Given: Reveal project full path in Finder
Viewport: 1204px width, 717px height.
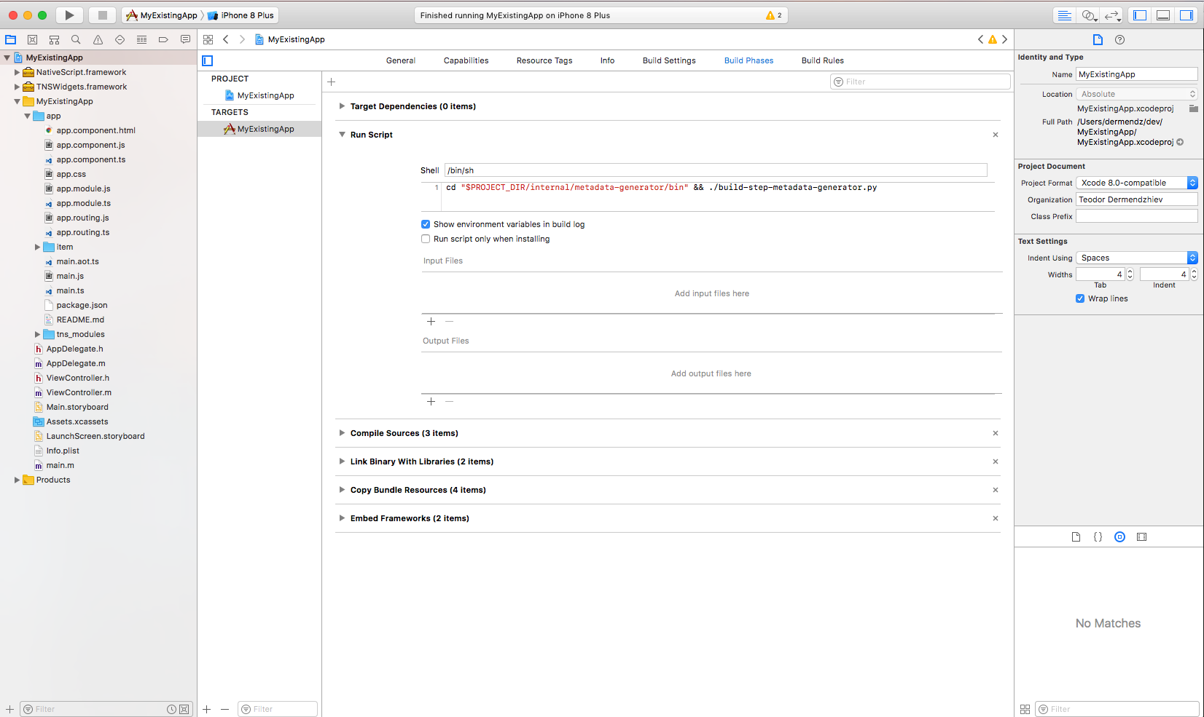Looking at the screenshot, I should [1180, 142].
